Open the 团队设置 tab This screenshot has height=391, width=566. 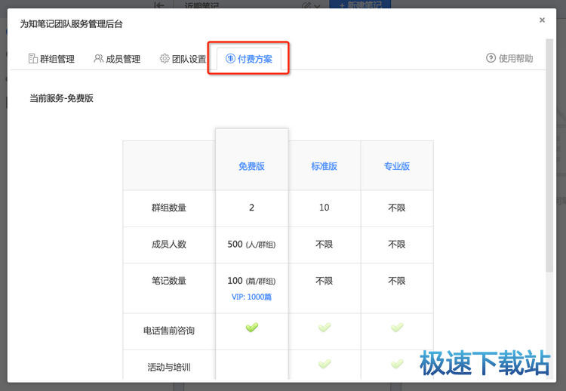tap(183, 58)
